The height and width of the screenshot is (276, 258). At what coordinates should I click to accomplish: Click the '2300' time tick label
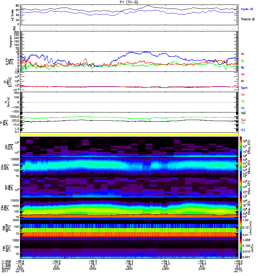pyautogui.click(x=129, y=269)
